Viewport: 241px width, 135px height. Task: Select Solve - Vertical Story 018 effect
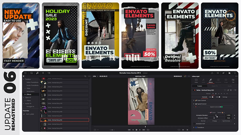point(65,103)
